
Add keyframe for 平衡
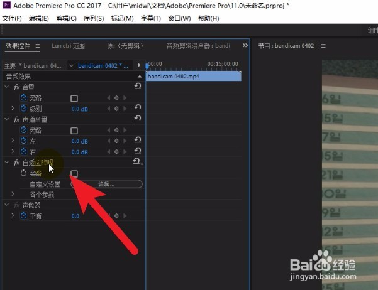click(116, 216)
